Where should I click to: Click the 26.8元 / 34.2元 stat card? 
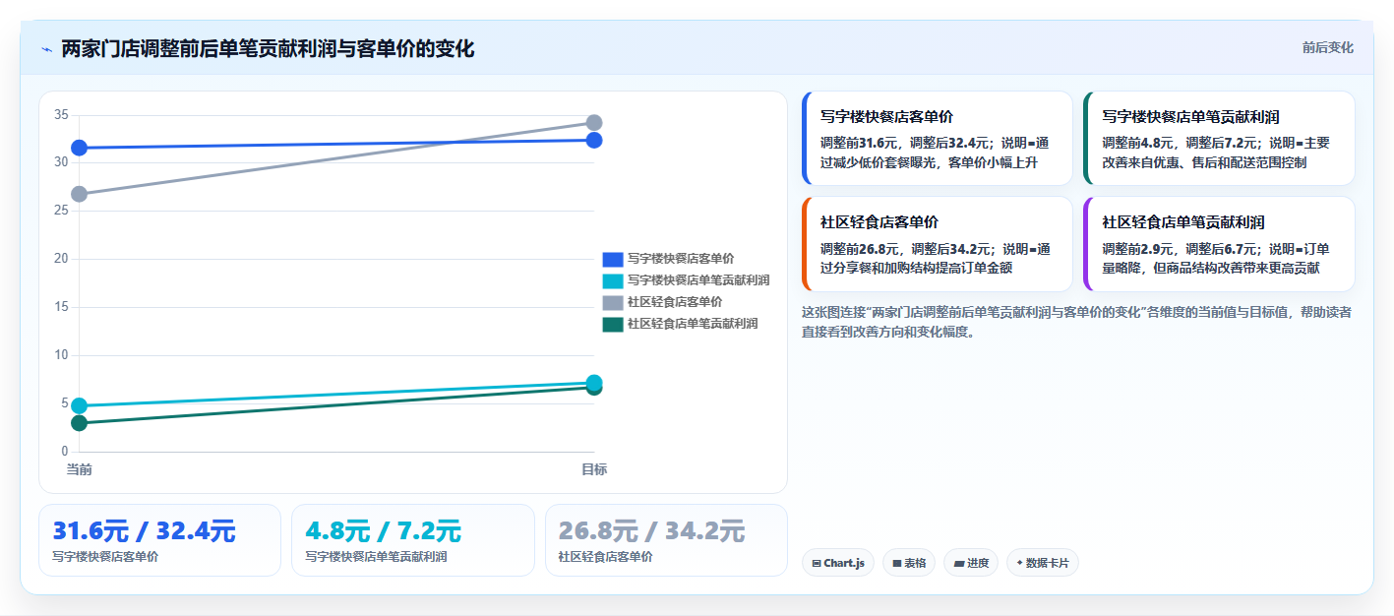point(666,540)
